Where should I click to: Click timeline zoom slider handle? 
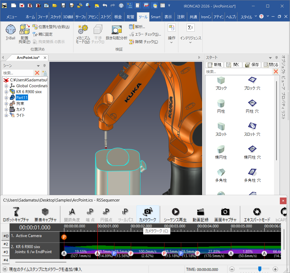[260, 269]
